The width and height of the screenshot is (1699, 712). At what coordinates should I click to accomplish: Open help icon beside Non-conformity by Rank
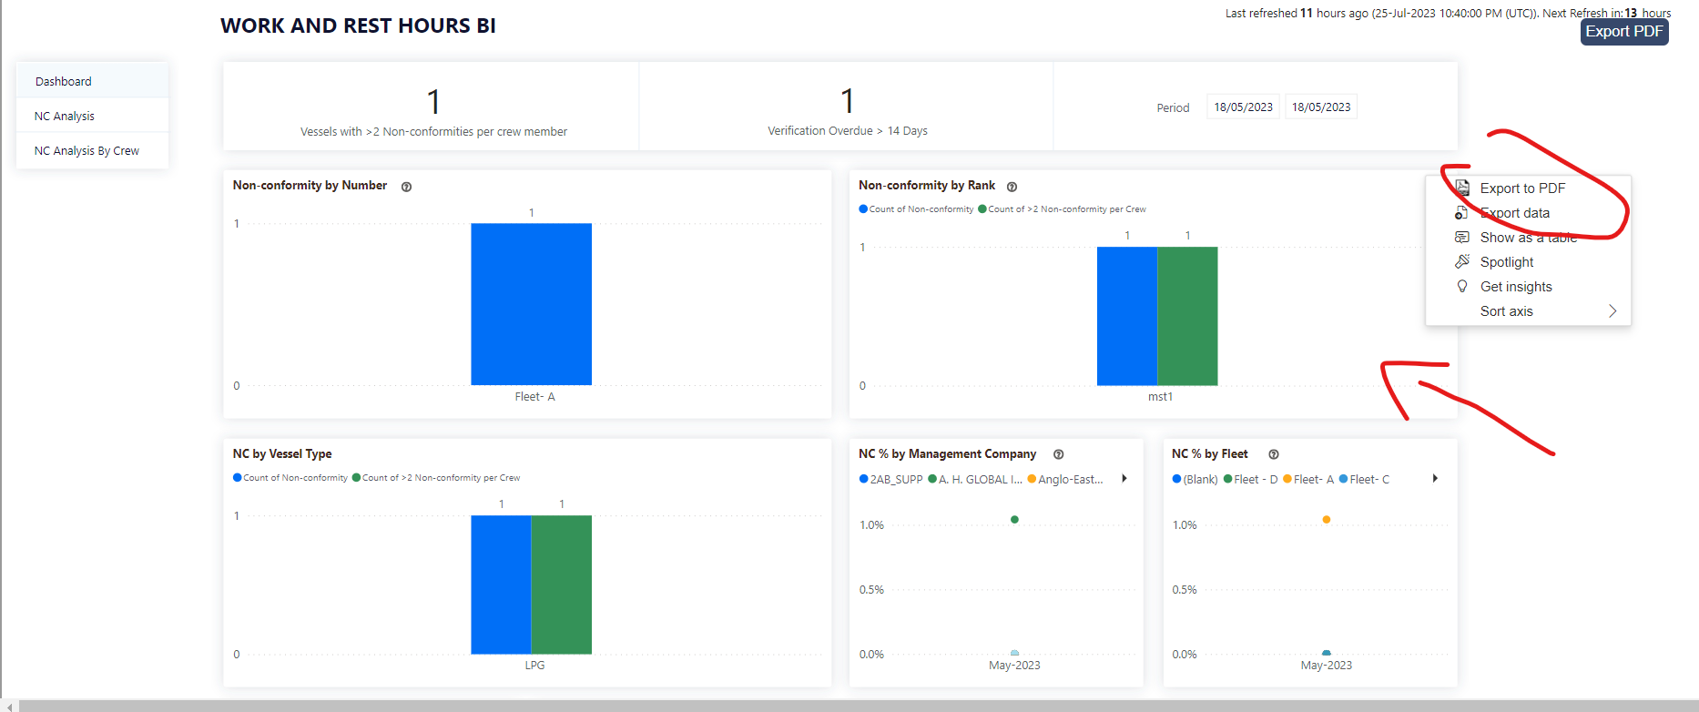[1012, 187]
